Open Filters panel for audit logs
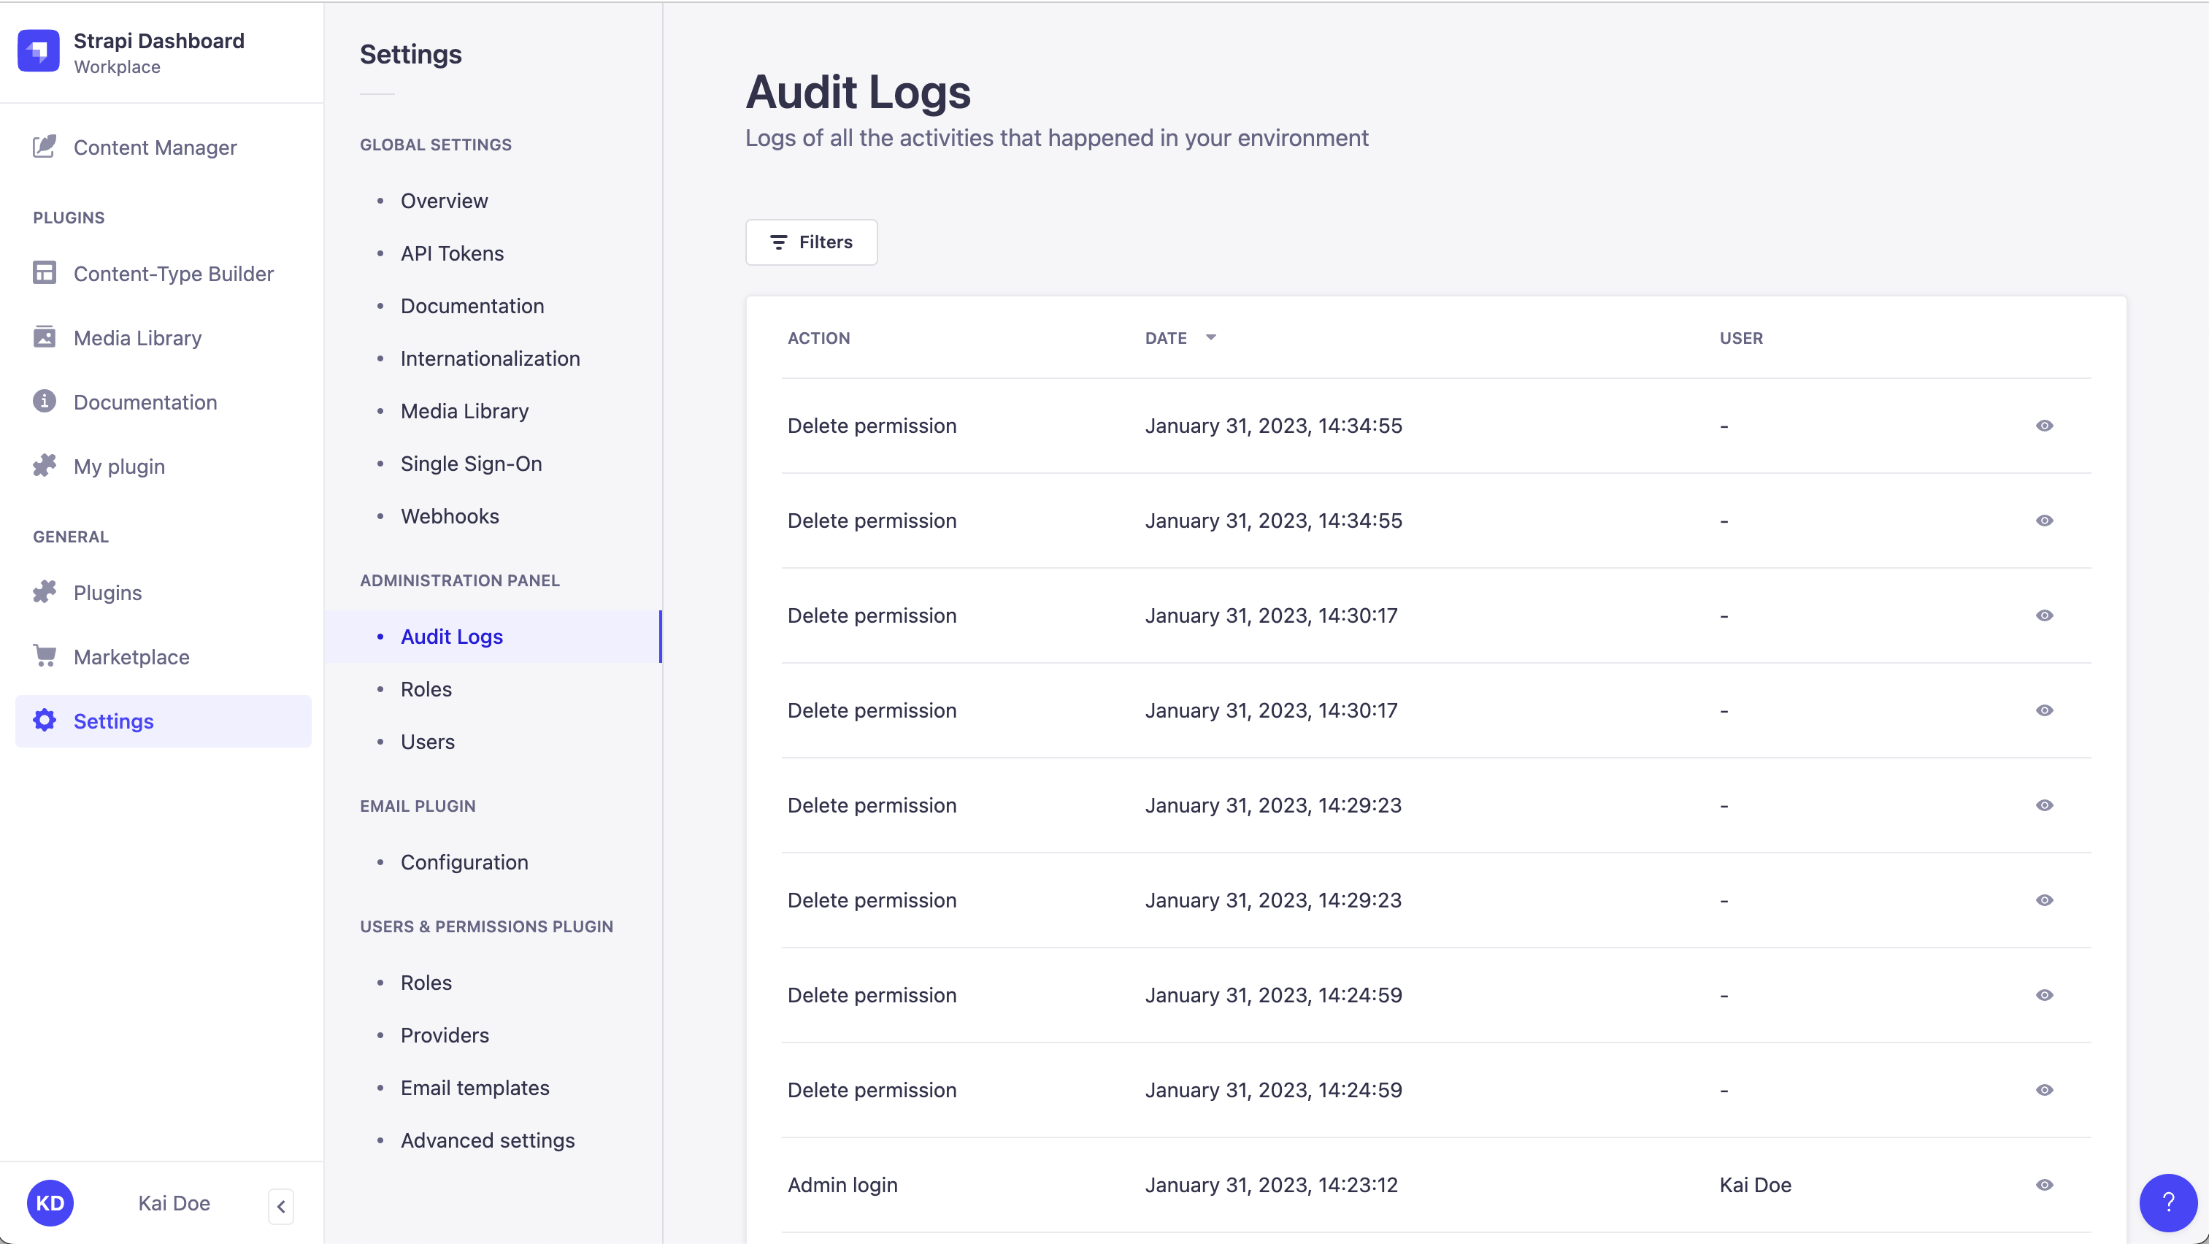This screenshot has height=1244, width=2209. click(x=810, y=241)
